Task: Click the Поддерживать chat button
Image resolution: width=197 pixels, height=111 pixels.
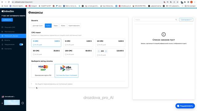Action: [185, 106]
